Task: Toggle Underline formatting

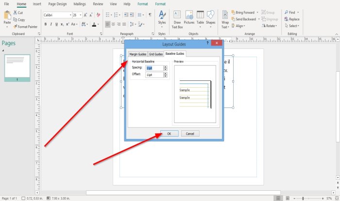Action: 56,24
